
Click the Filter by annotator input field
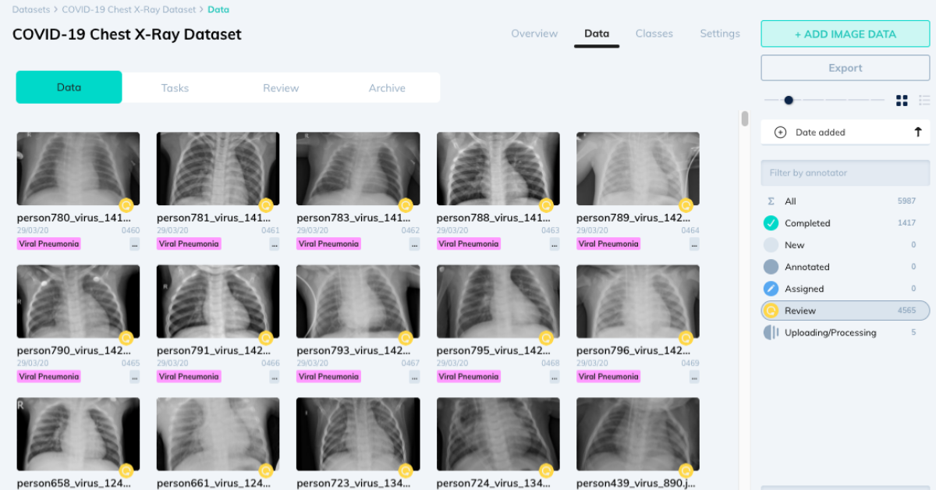(x=845, y=172)
